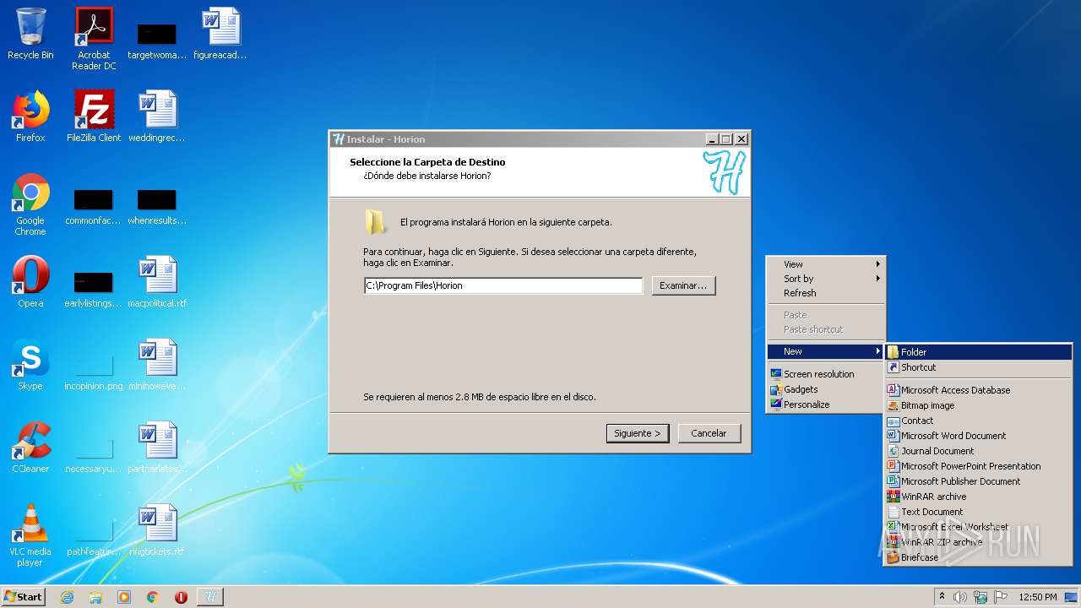Choose Personalize from context menu
This screenshot has width=1081, height=608.
coord(825,404)
